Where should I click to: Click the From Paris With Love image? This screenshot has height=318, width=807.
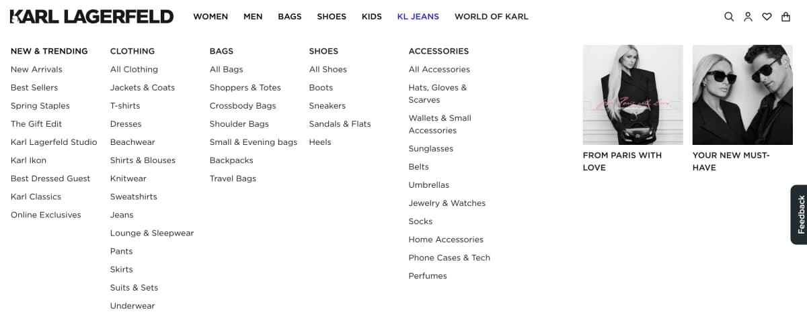coord(633,95)
